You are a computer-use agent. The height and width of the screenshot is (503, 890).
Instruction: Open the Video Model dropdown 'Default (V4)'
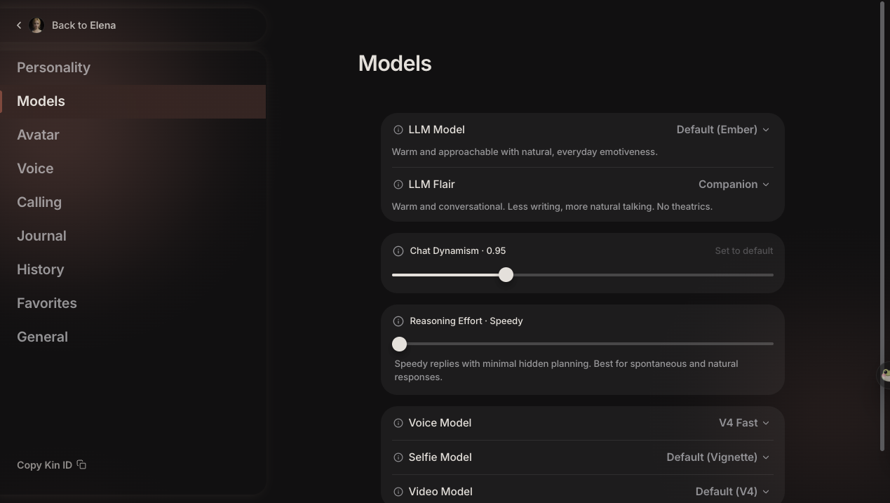point(732,492)
